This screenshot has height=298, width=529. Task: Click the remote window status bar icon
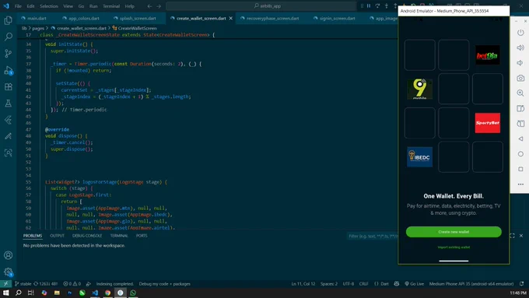5,284
